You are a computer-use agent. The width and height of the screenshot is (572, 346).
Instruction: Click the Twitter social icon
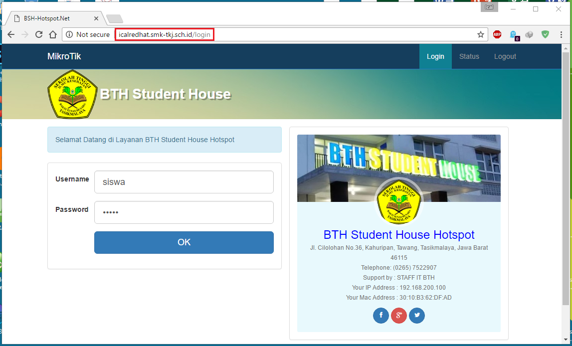(x=417, y=316)
